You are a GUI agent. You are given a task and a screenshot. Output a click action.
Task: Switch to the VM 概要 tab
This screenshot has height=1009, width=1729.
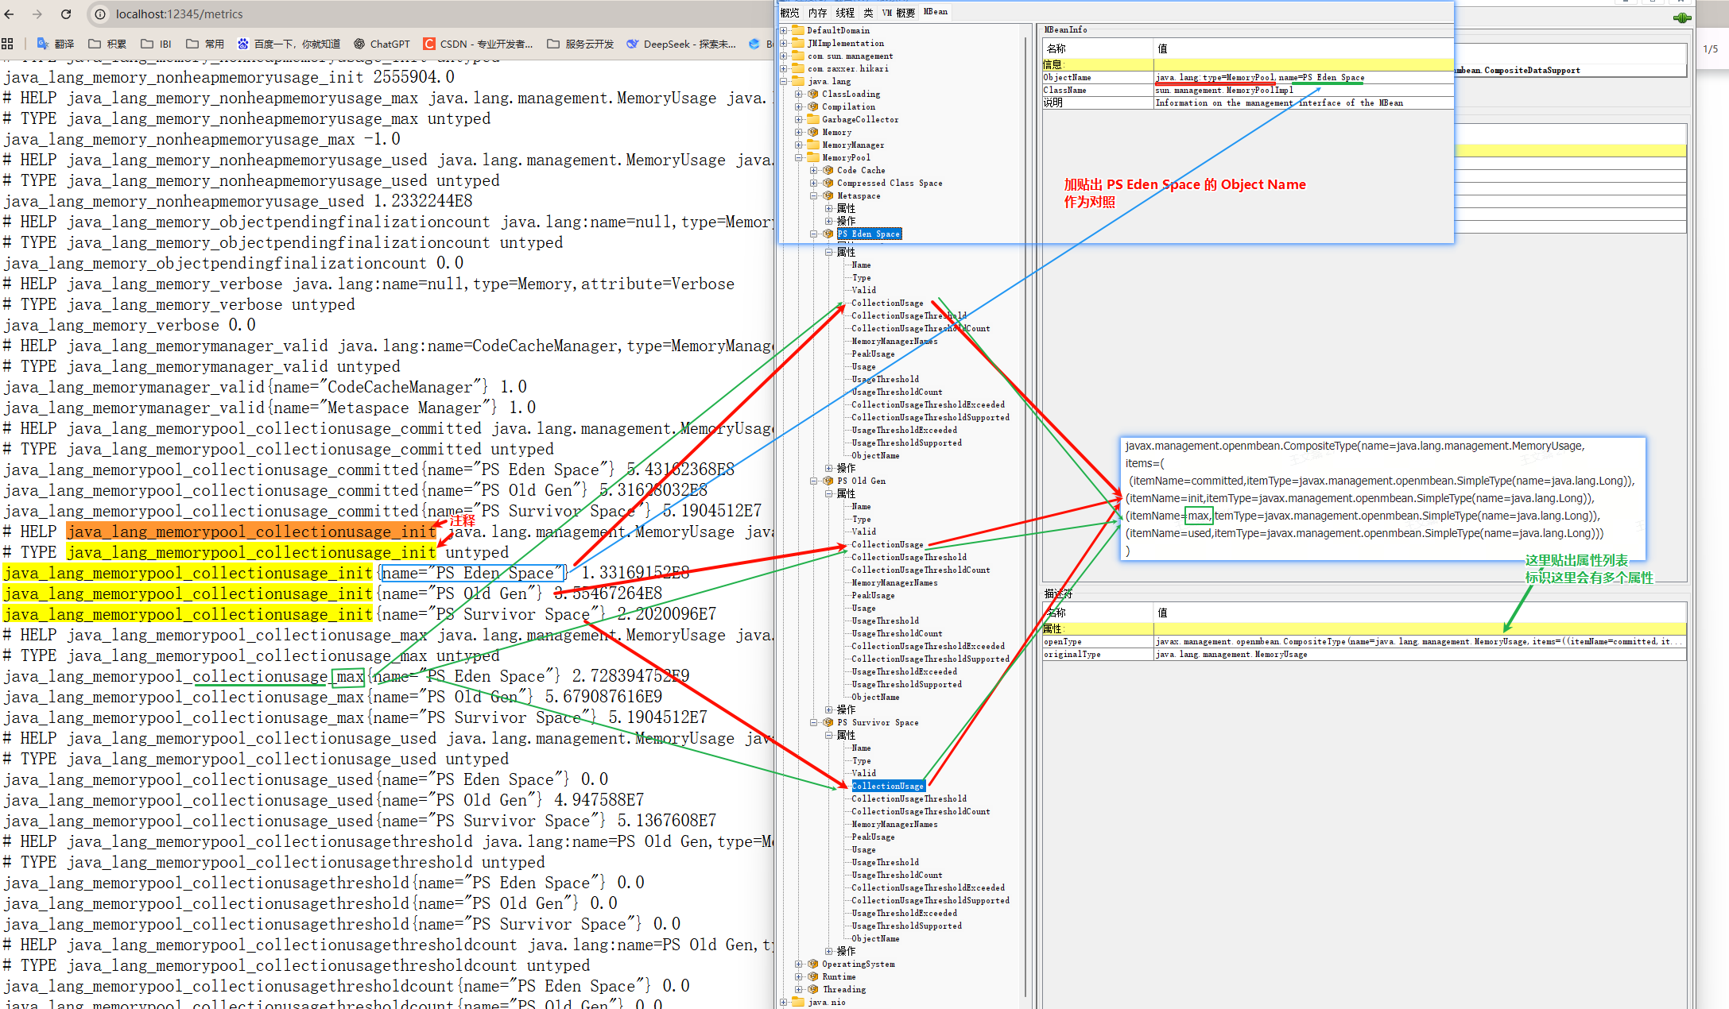tap(898, 12)
